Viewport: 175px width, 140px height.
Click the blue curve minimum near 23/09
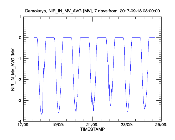[127, 112]
